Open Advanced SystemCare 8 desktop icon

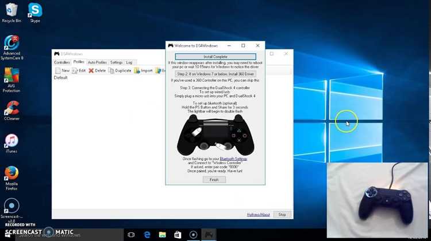(x=11, y=48)
